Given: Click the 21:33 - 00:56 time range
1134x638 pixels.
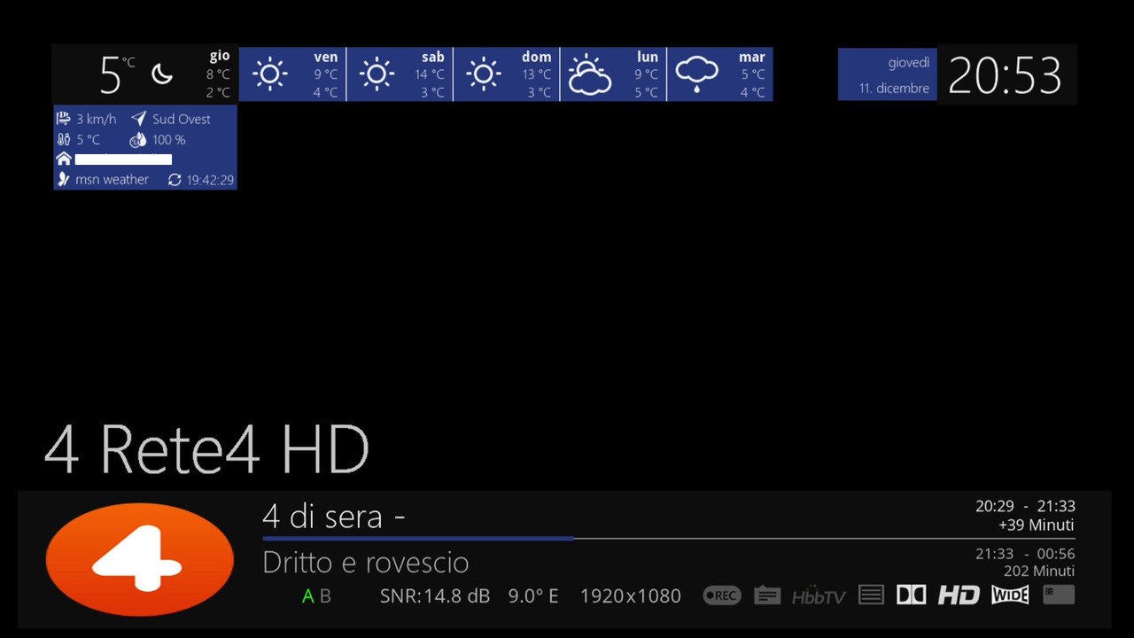Looking at the screenshot, I should pos(1025,554).
